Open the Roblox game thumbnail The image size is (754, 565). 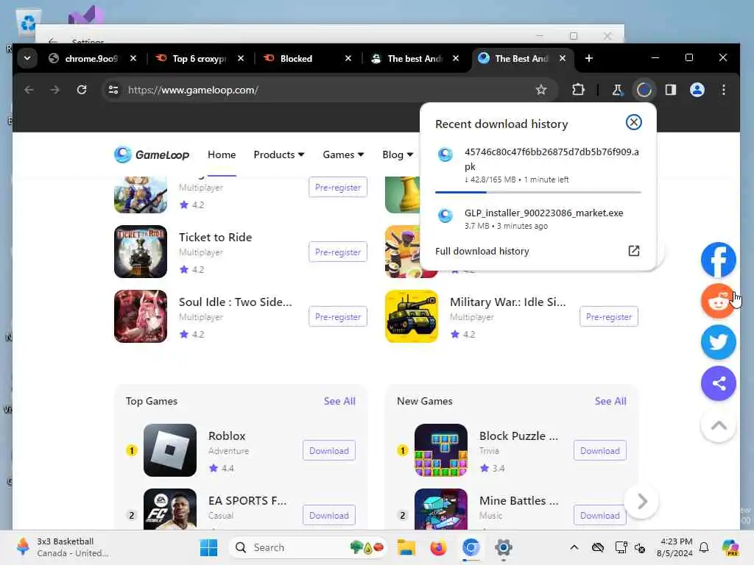coord(170,450)
